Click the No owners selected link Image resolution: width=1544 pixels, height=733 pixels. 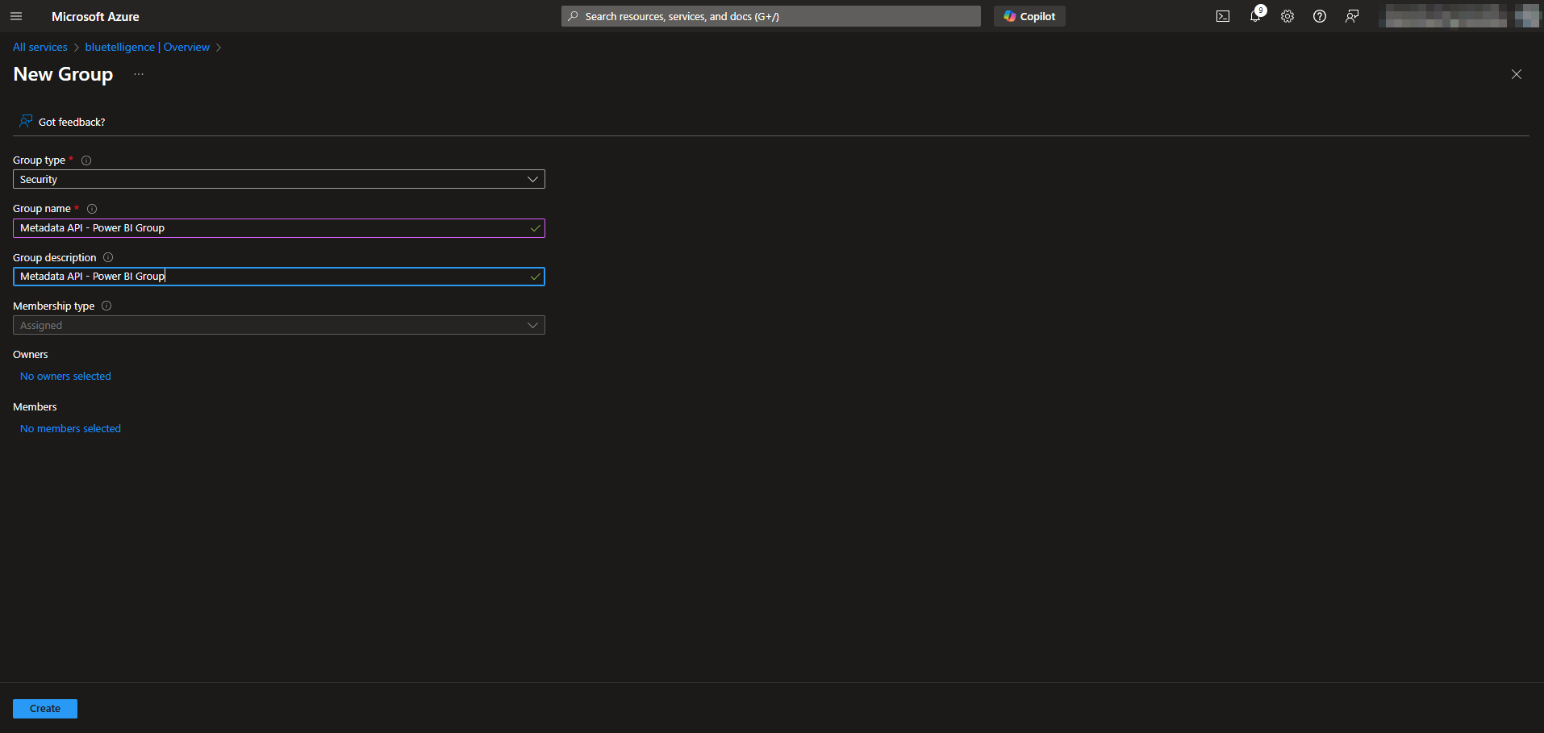pyautogui.click(x=65, y=377)
